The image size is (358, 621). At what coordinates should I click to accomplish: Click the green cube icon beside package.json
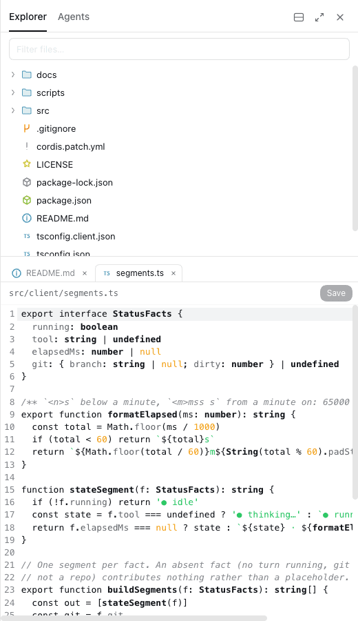(26, 200)
